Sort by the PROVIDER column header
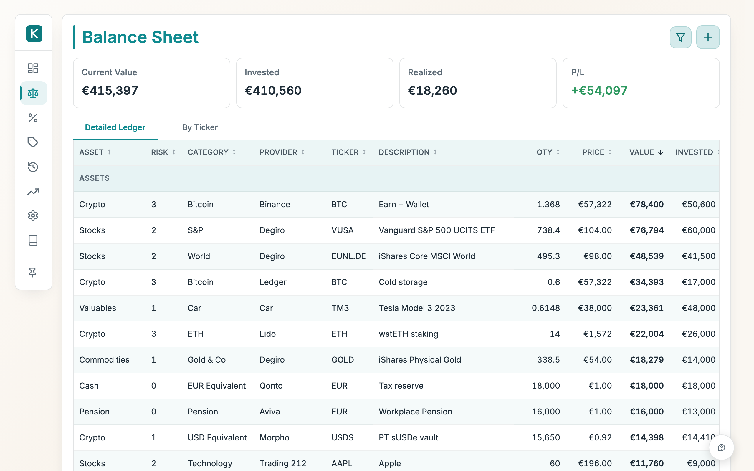Viewport: 754px width, 471px height. (282, 152)
